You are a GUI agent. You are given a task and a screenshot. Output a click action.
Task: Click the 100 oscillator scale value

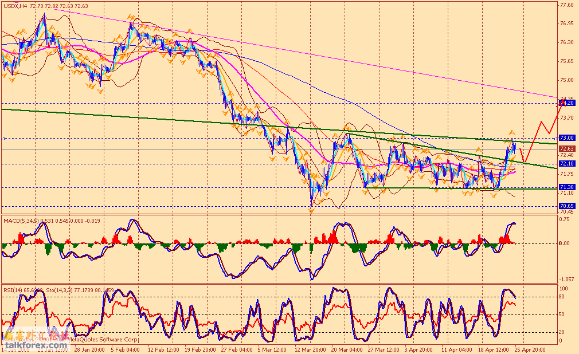[x=564, y=288]
